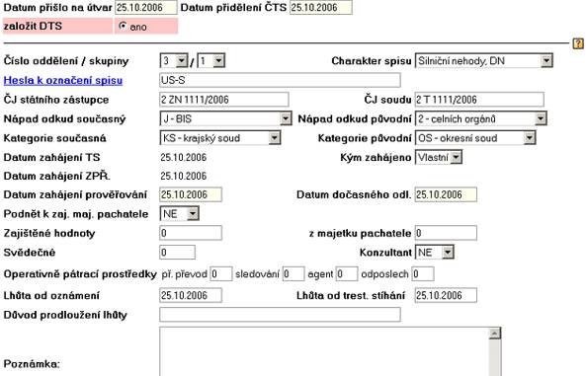
Task: Click the Lhůta od oznámení field
Action: pos(191,295)
